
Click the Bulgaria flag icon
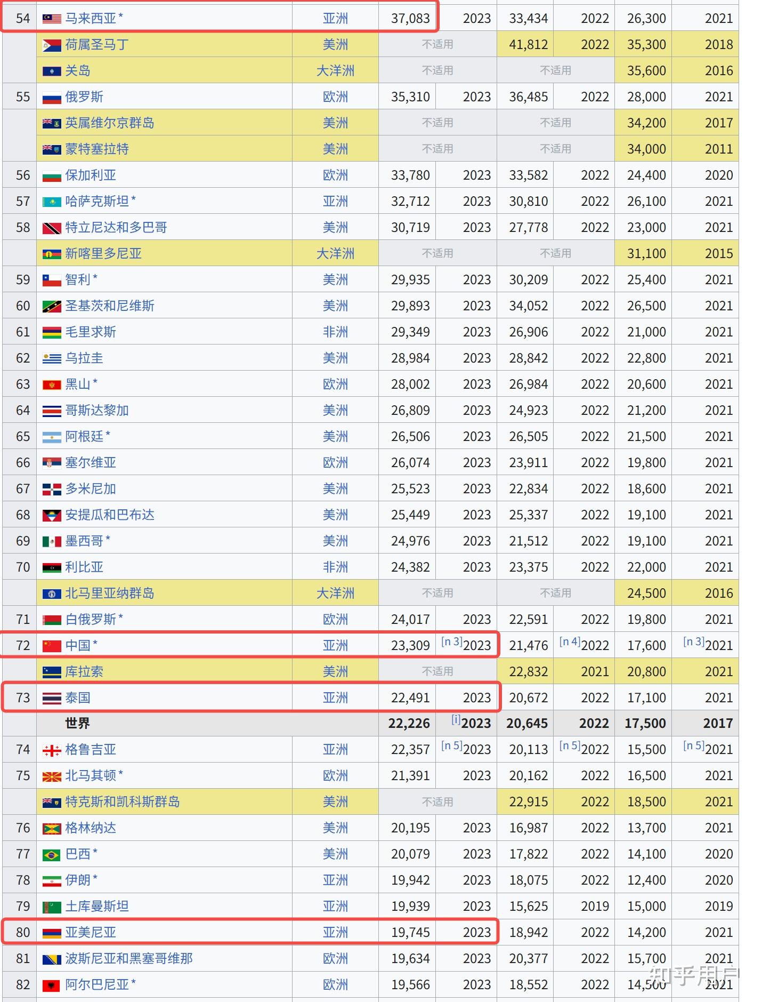(x=52, y=175)
